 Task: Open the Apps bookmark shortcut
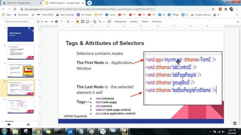point(7,15)
